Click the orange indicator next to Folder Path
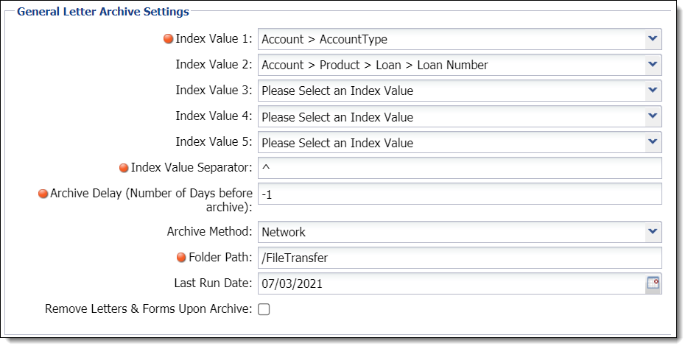Screen dimensions: 688x349 [x=181, y=258]
